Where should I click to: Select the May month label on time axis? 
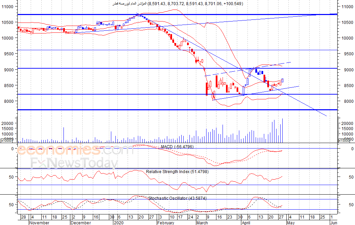click(x=291, y=223)
